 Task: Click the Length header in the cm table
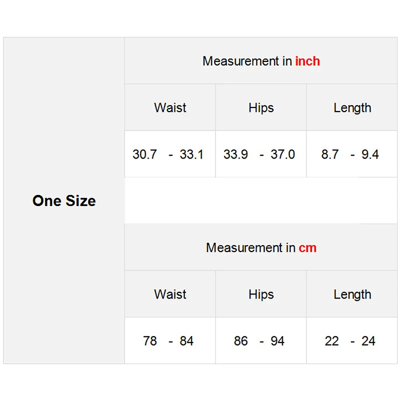(x=352, y=294)
